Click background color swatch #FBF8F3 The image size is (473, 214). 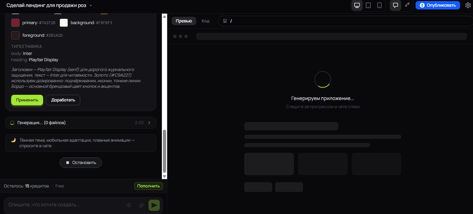pos(64,23)
